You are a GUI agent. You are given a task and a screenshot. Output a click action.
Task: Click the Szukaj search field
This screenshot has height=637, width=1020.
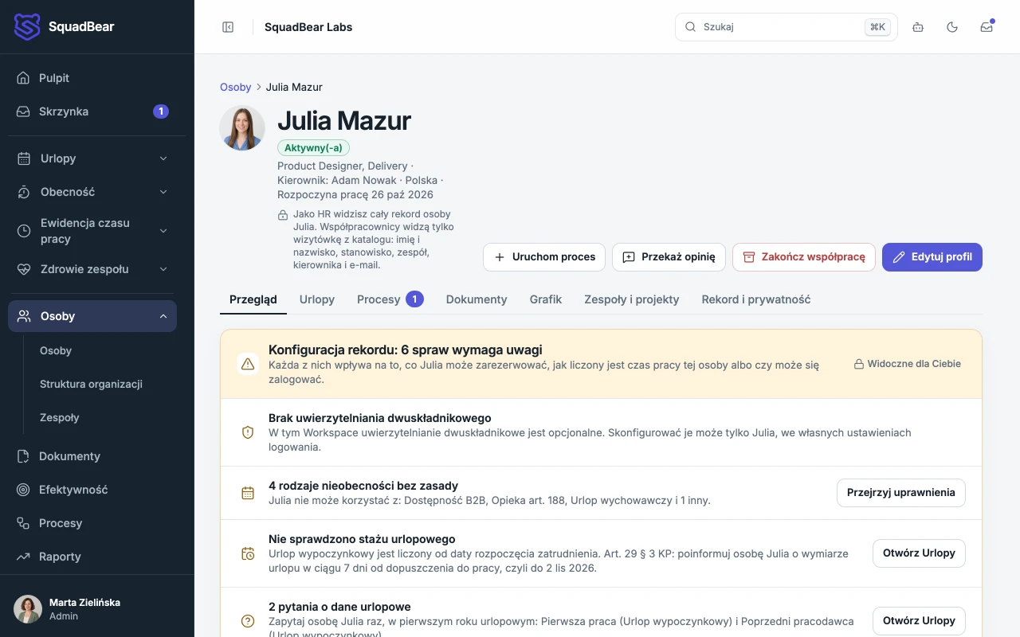786,27
